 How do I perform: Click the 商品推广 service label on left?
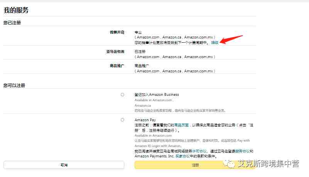[x=117, y=66]
